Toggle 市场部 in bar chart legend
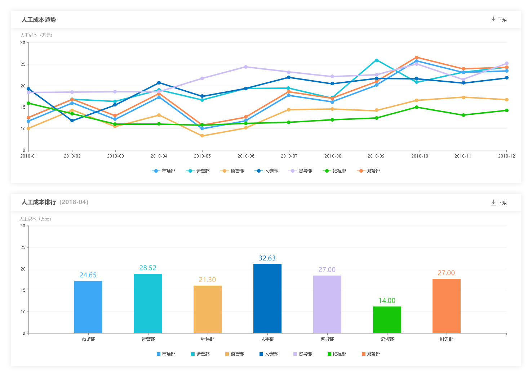This screenshot has height=377, width=532. (x=166, y=354)
